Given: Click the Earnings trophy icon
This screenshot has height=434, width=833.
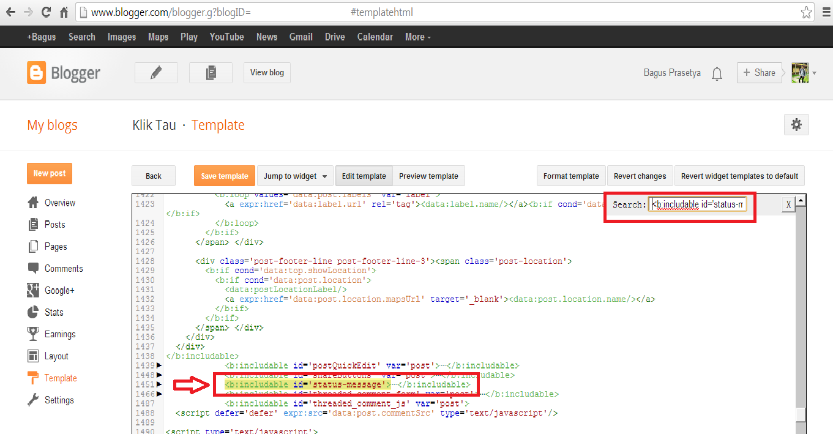Looking at the screenshot, I should point(33,334).
